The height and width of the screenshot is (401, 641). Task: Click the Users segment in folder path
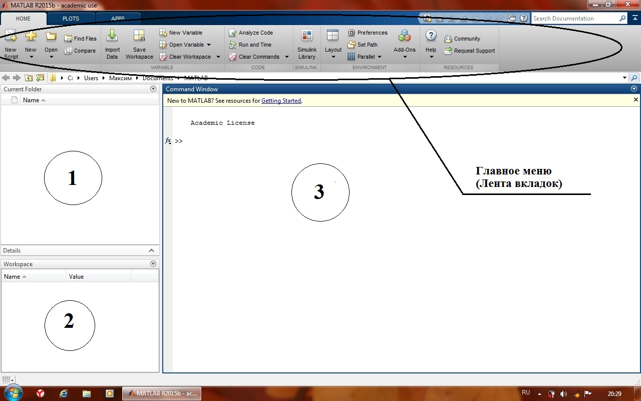(x=91, y=78)
